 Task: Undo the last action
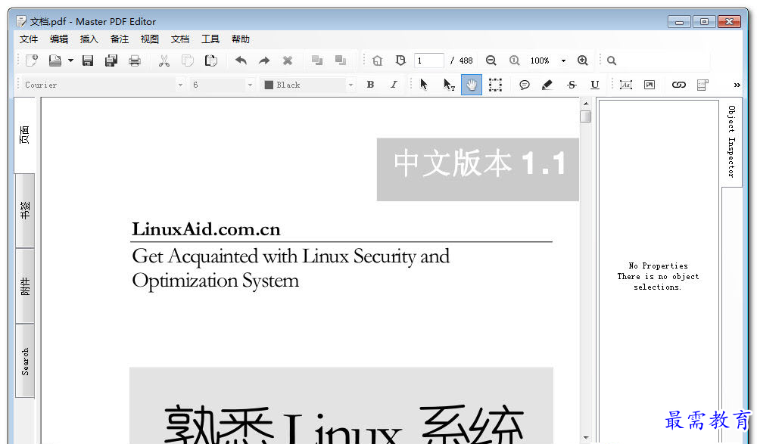point(241,61)
